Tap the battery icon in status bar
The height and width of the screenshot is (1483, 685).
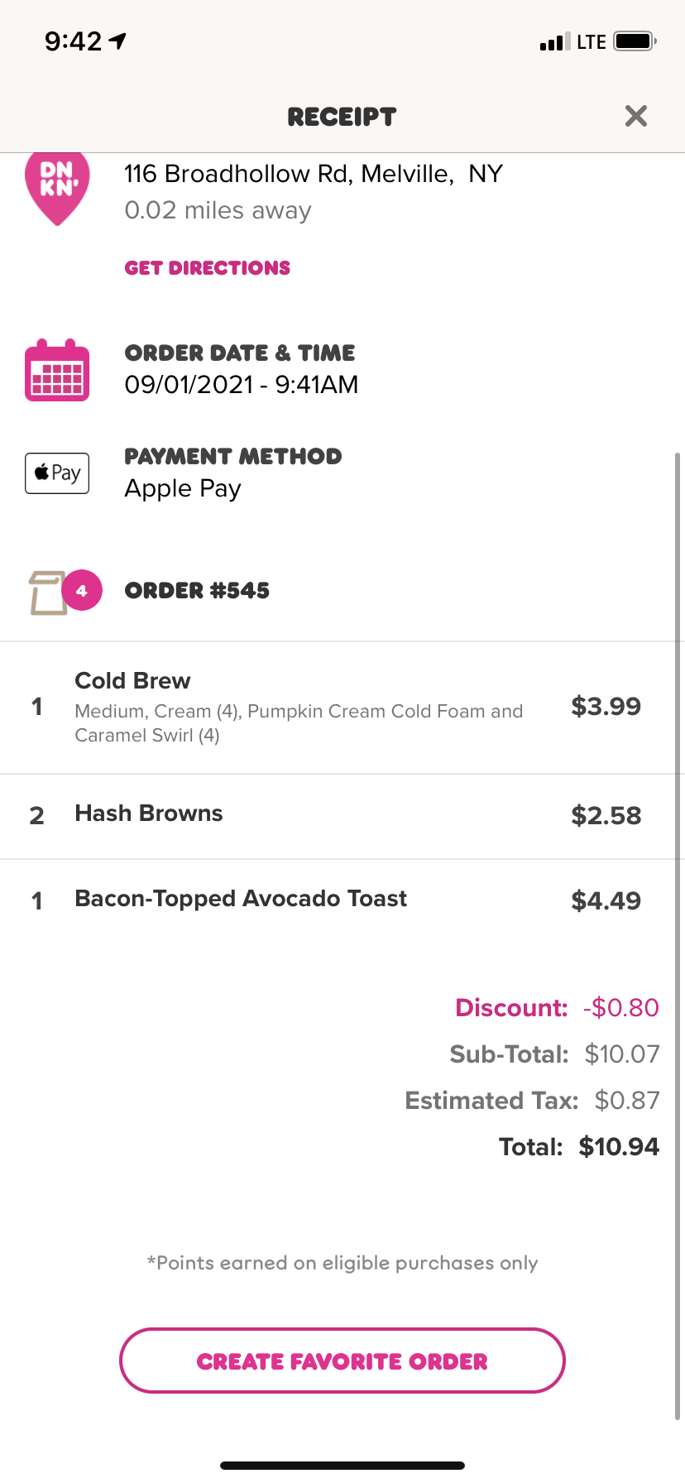pyautogui.click(x=635, y=41)
